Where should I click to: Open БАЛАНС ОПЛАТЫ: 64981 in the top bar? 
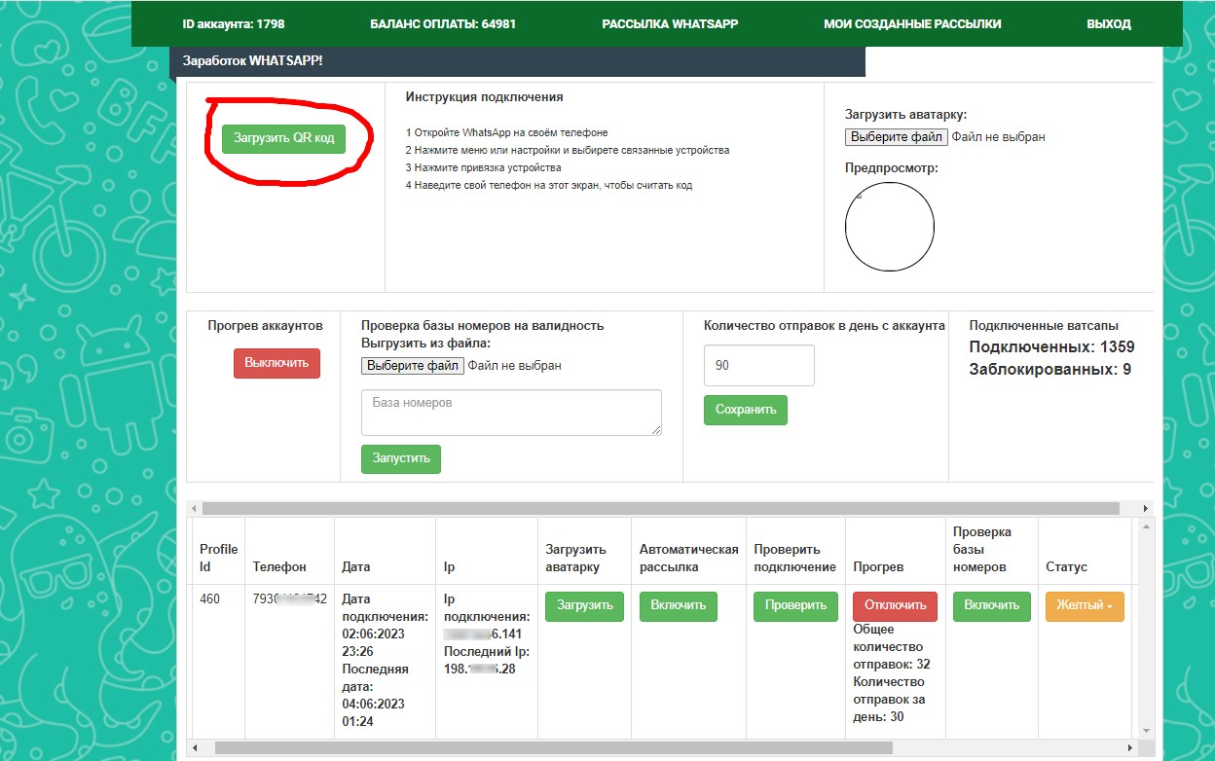tap(443, 24)
